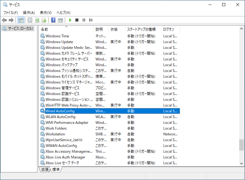Click gear icon beside Windows バックアップ
The width and height of the screenshot is (245, 180).
pos(43,65)
